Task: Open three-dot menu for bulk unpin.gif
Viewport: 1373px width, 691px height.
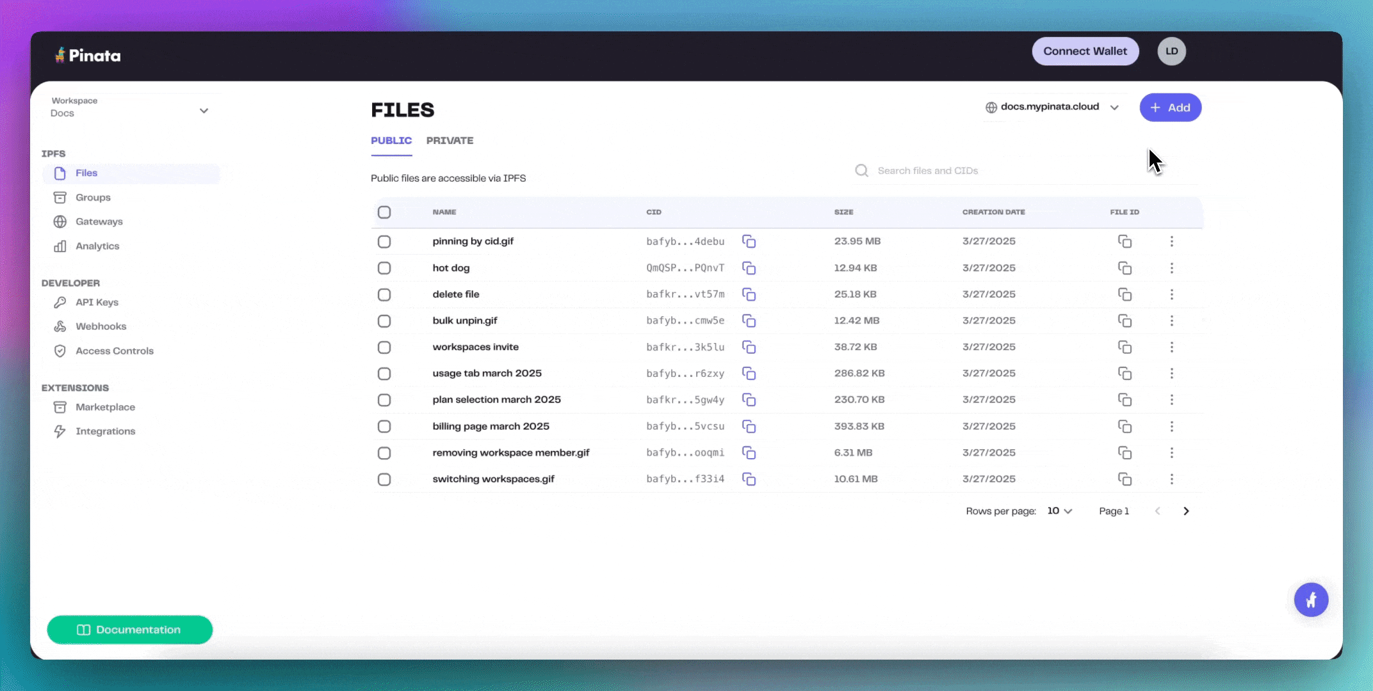Action: pyautogui.click(x=1171, y=321)
